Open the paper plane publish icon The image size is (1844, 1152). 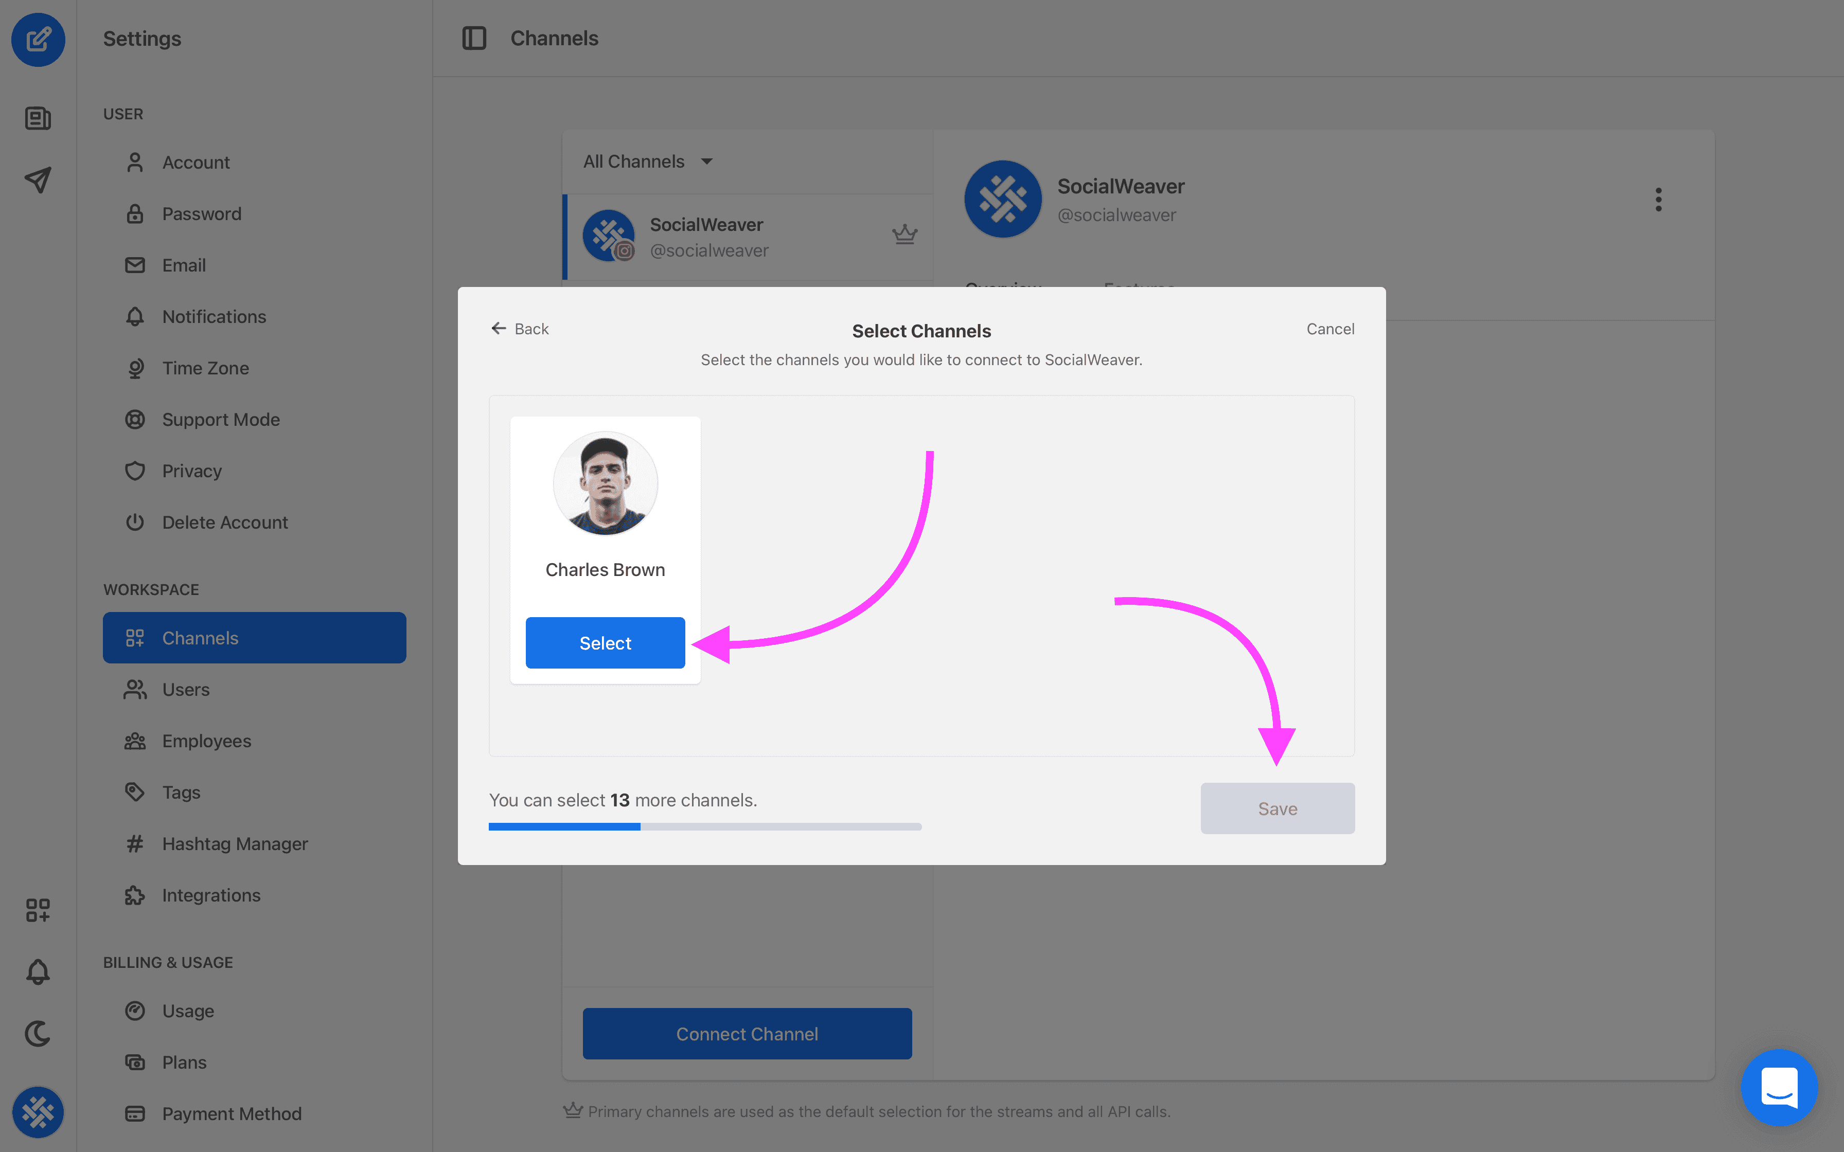click(38, 180)
